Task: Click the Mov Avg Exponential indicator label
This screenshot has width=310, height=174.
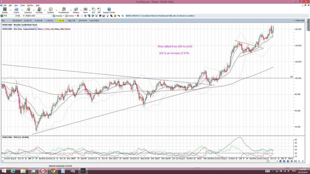Action: (36, 29)
